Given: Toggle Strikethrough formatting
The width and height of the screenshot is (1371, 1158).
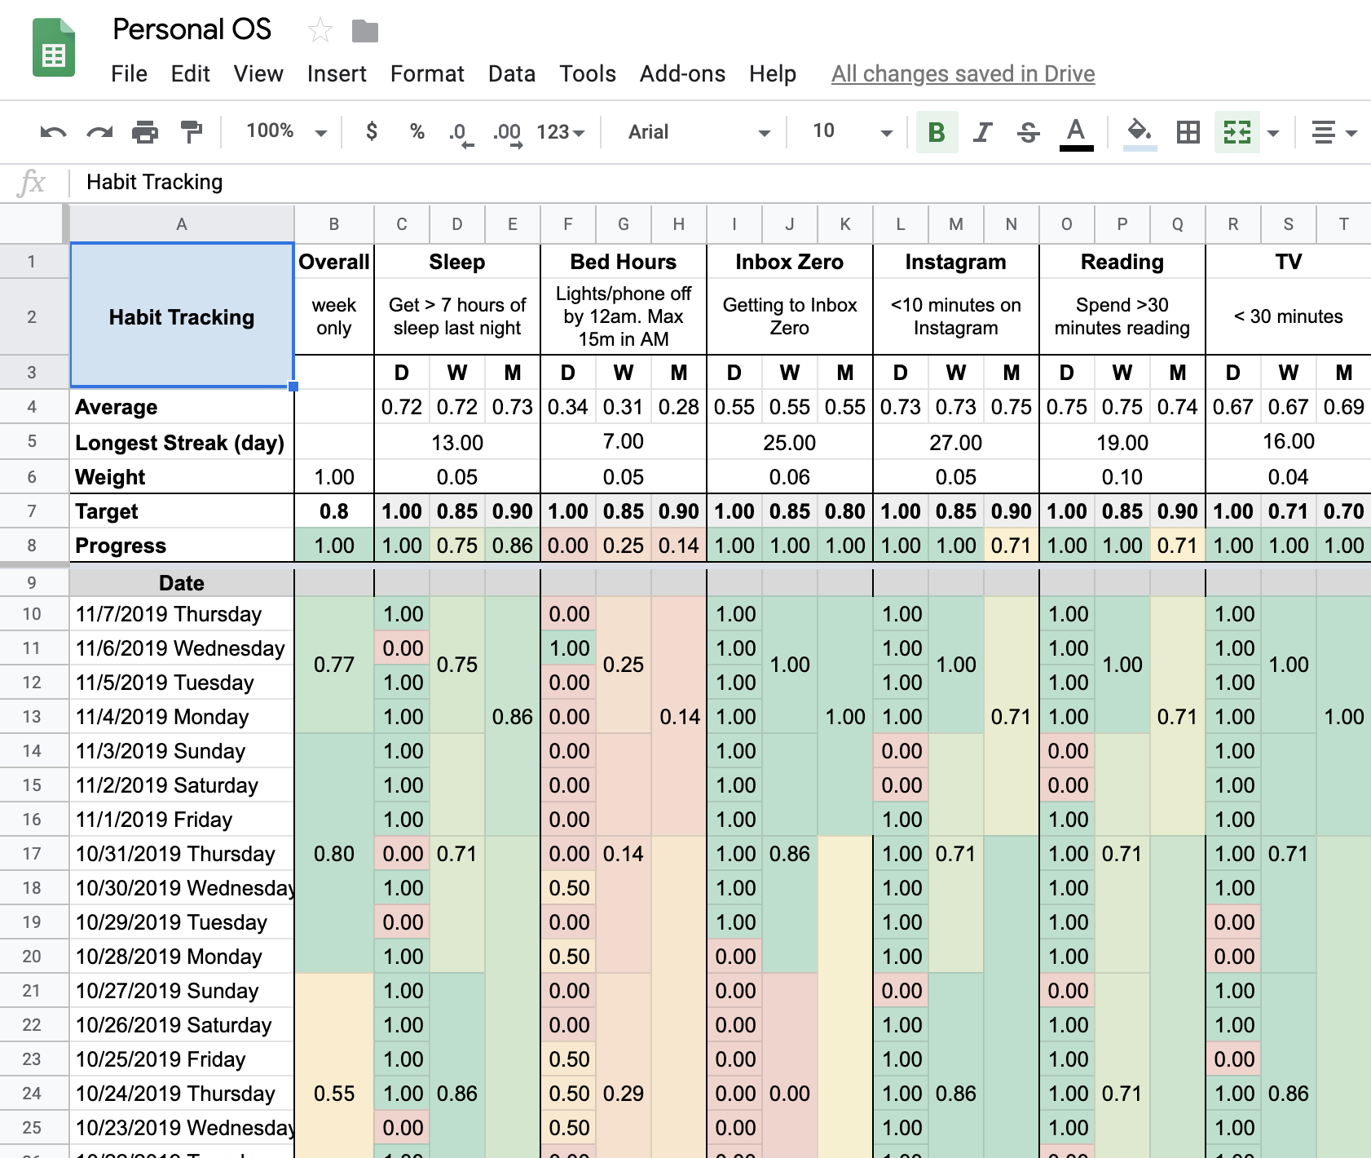Looking at the screenshot, I should click(1029, 131).
